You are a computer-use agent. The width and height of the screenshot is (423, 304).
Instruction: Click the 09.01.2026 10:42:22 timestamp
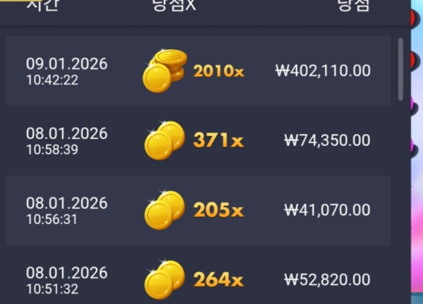(x=67, y=71)
